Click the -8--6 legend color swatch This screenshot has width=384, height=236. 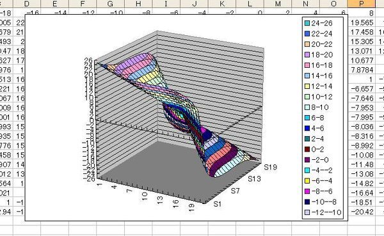click(x=307, y=191)
